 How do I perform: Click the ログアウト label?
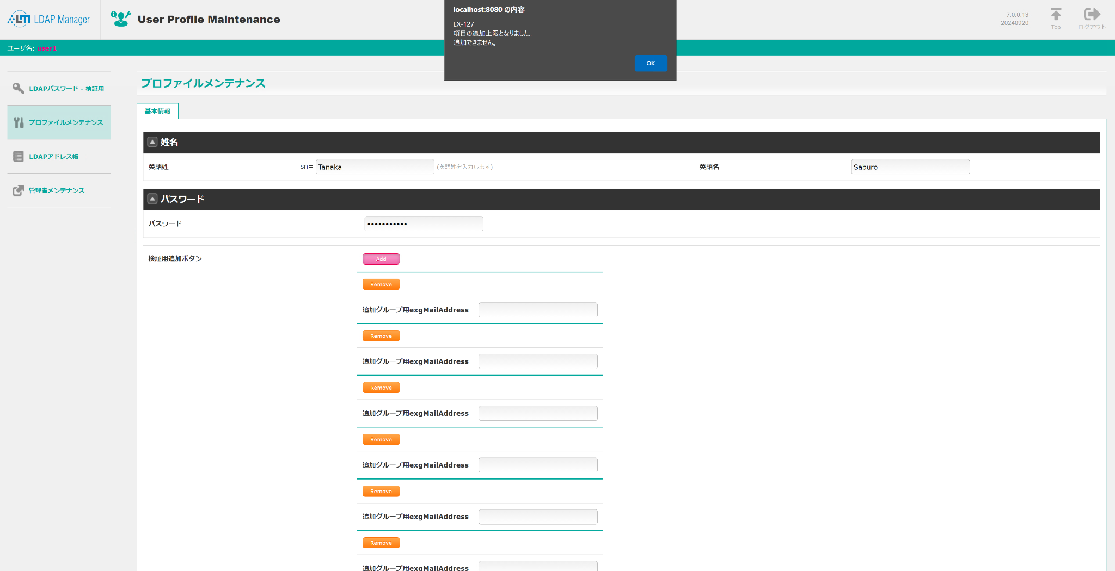tap(1092, 27)
